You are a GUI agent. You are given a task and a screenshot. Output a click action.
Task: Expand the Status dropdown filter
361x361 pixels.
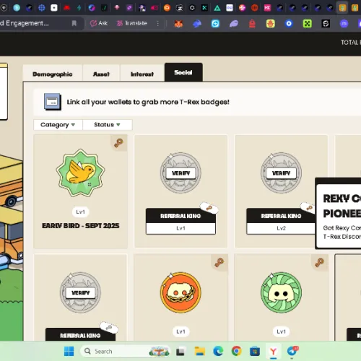[x=107, y=125]
